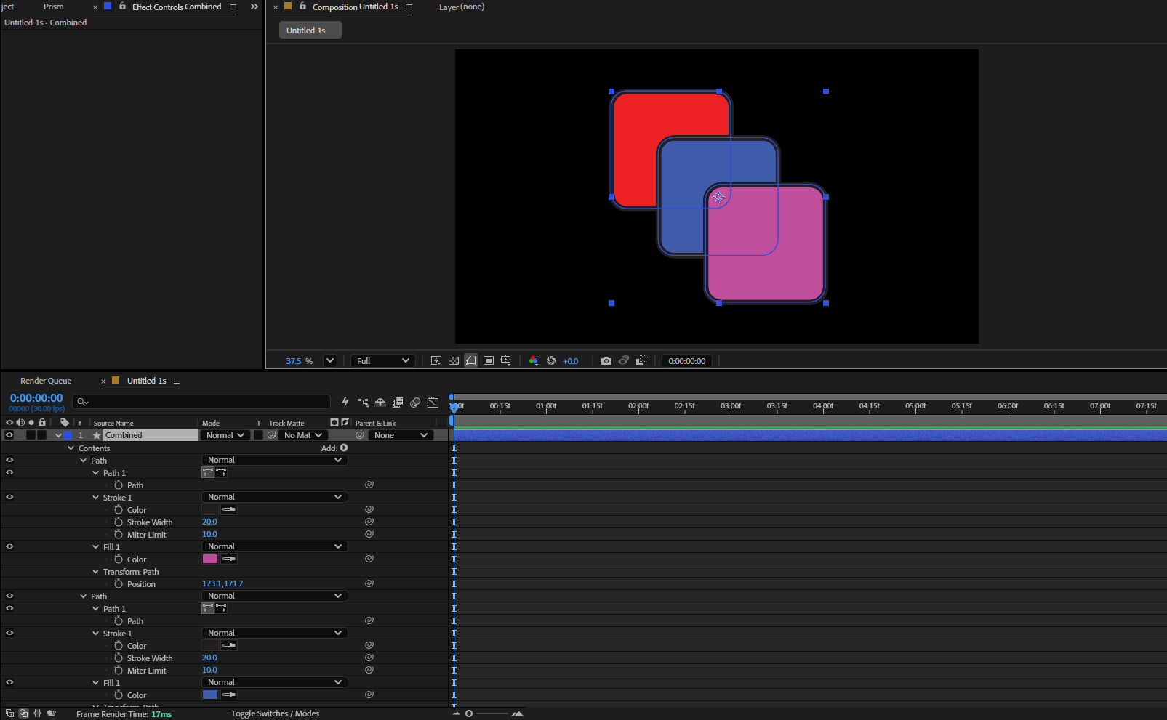
Task: Click Toggle Switches / Modes
Action: point(275,713)
